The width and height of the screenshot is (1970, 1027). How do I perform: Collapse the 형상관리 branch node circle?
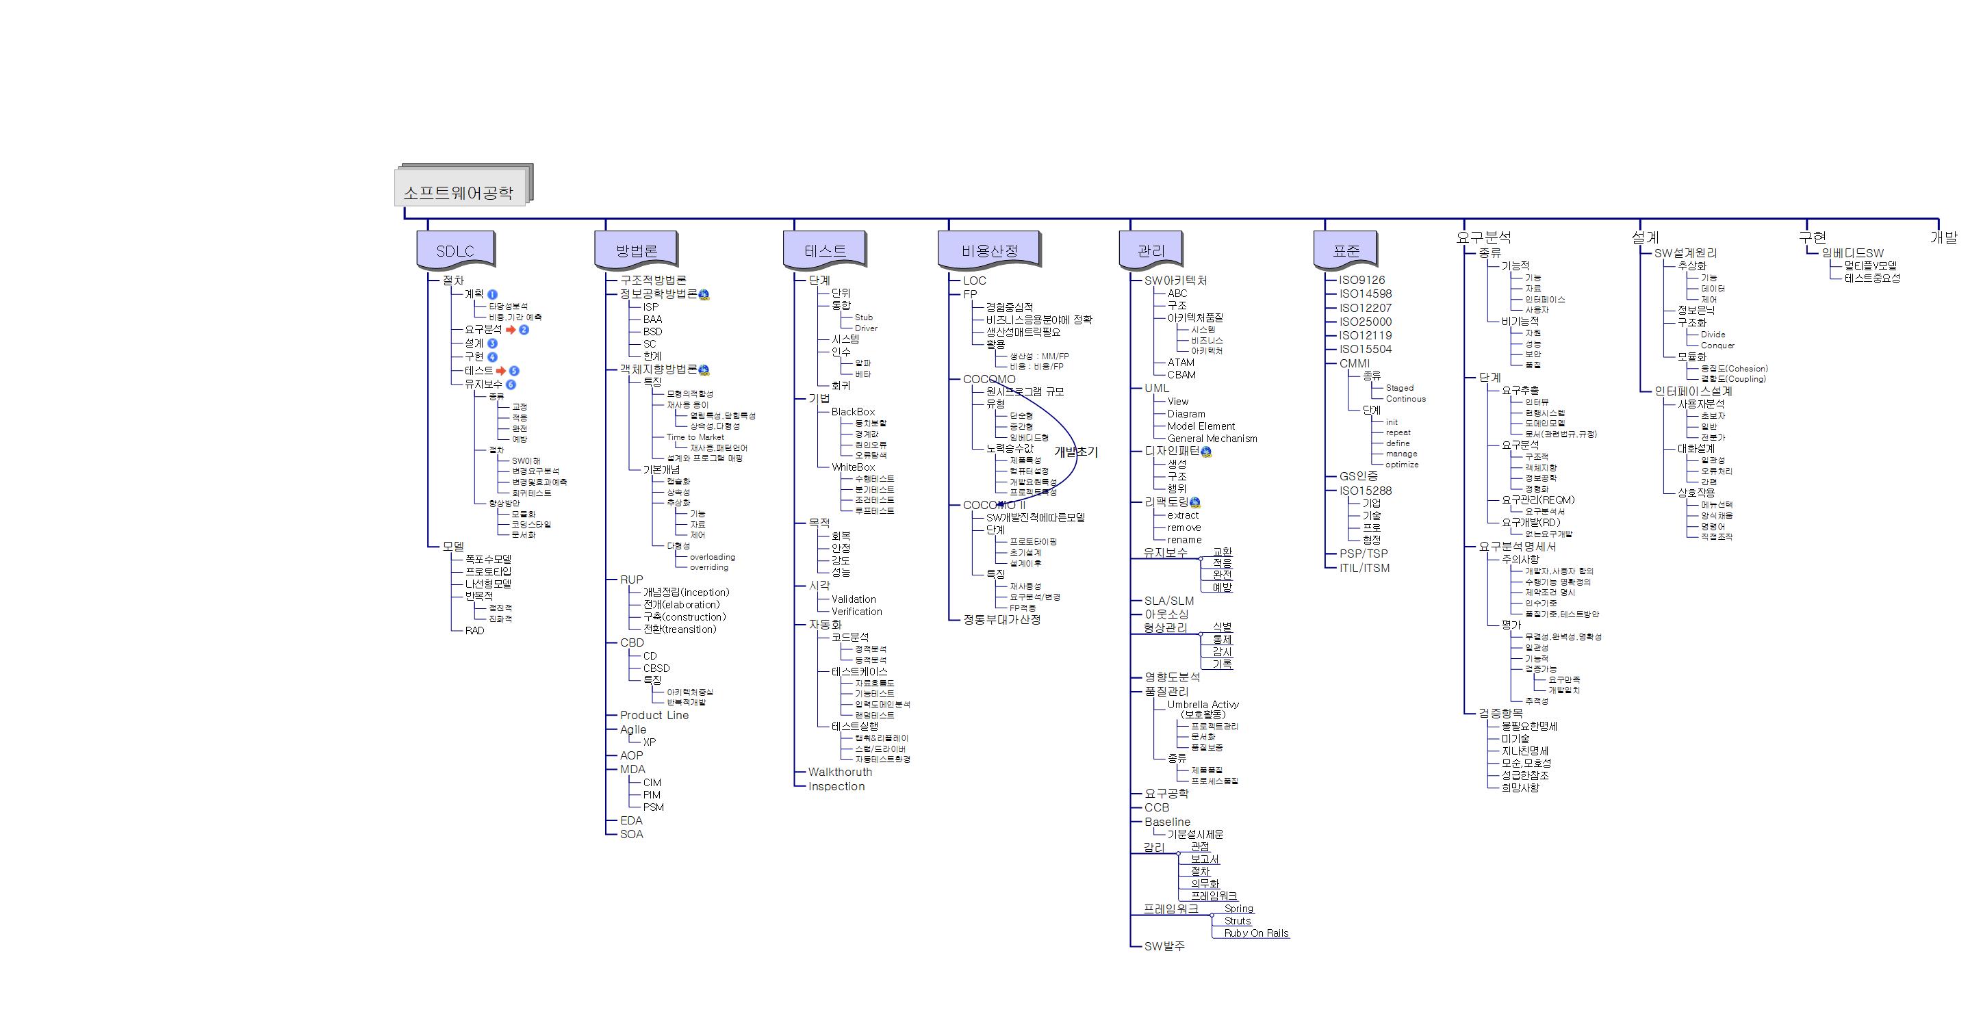coord(1201,634)
